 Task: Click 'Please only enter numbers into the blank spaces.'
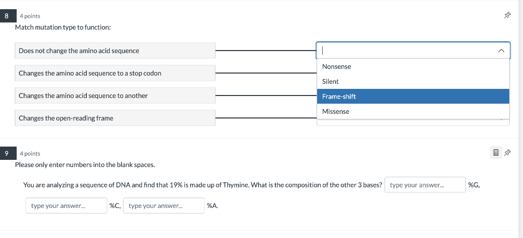tap(85, 164)
